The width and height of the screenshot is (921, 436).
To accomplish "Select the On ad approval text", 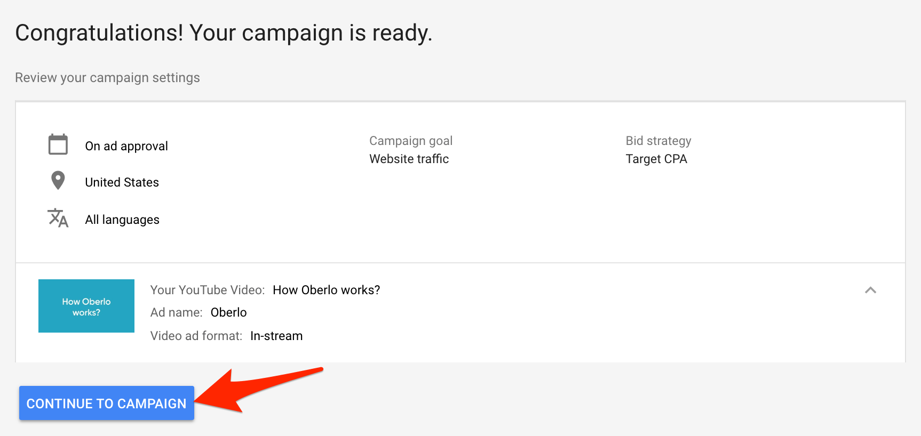I will click(126, 146).
